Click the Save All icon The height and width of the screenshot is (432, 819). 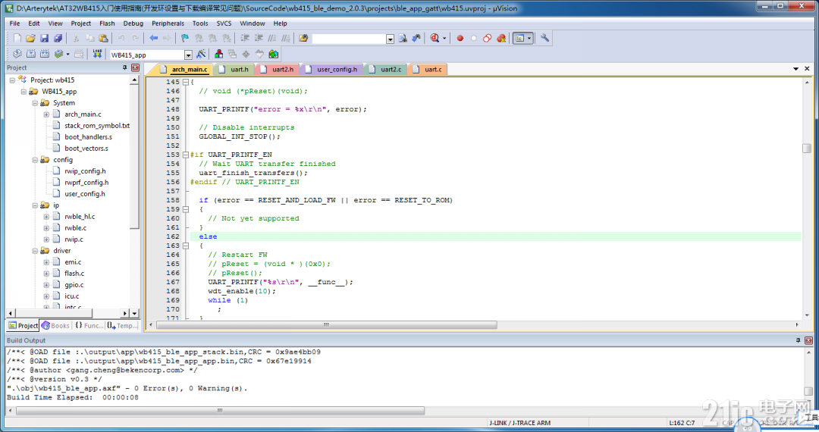pos(58,38)
